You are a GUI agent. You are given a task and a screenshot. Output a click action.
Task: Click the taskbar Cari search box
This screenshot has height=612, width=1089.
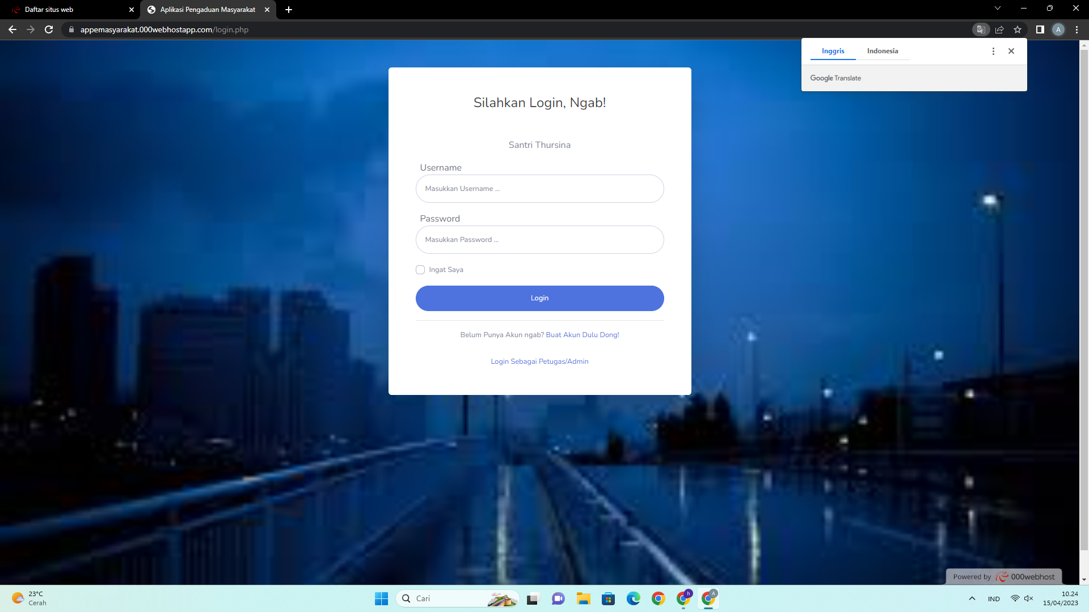click(457, 598)
